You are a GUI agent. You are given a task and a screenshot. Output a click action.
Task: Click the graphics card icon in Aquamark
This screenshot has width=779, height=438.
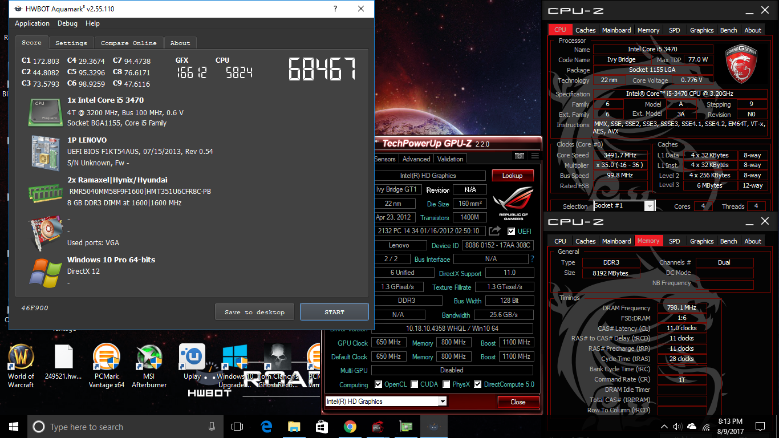point(46,233)
